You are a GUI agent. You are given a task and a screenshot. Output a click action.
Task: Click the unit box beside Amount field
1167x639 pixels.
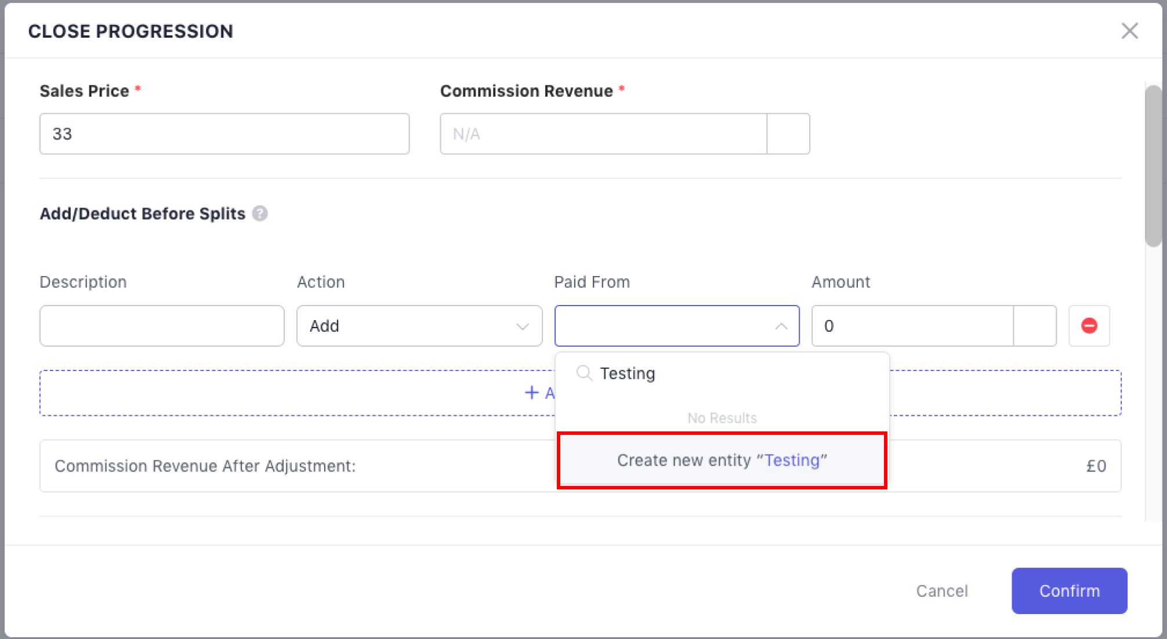click(1034, 326)
